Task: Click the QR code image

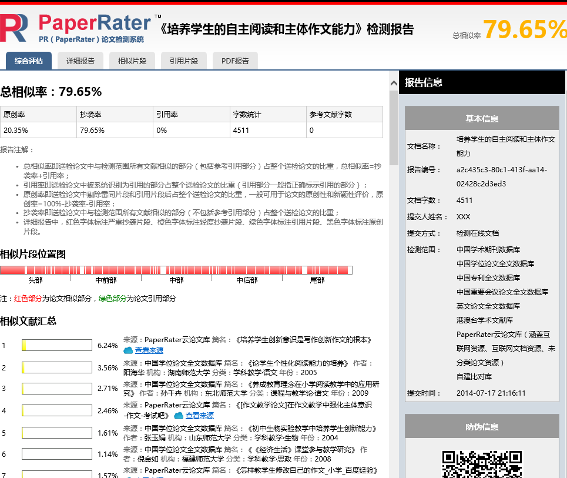Action: (482, 464)
